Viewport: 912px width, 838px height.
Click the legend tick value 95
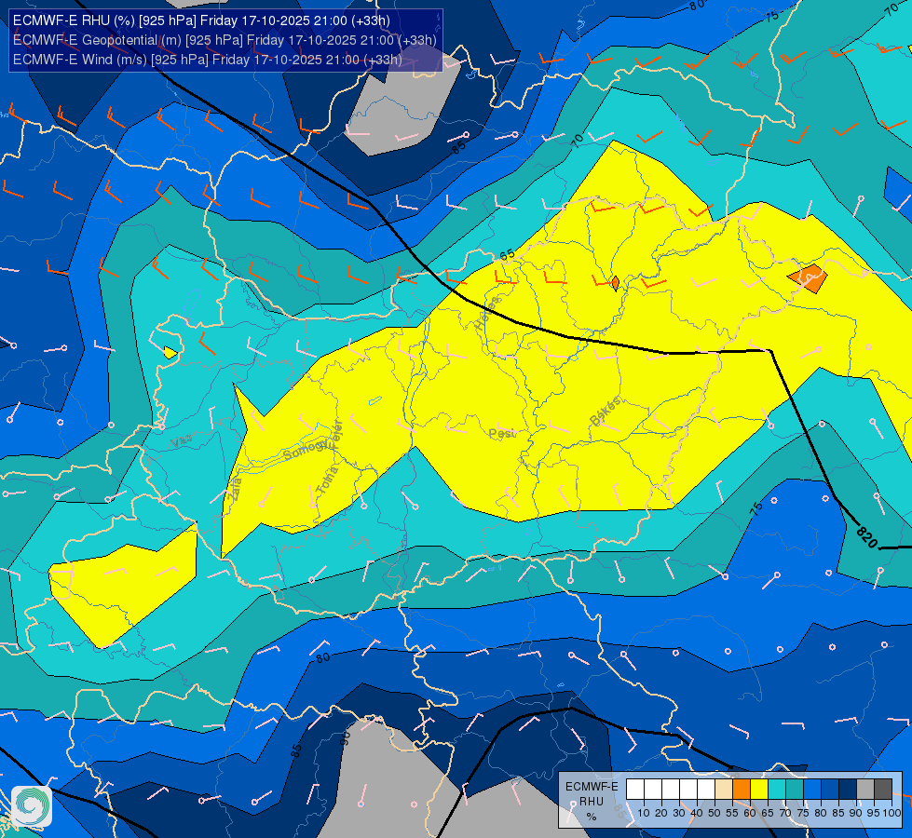[x=874, y=813]
